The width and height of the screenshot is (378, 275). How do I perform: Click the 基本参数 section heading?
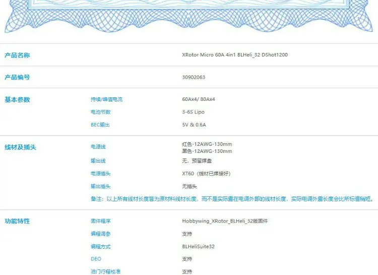pos(17,99)
